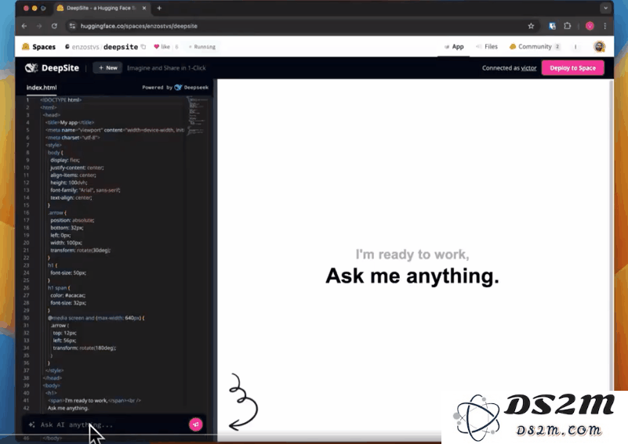Reload the page with refresh icon
The image size is (628, 444).
coord(54,26)
